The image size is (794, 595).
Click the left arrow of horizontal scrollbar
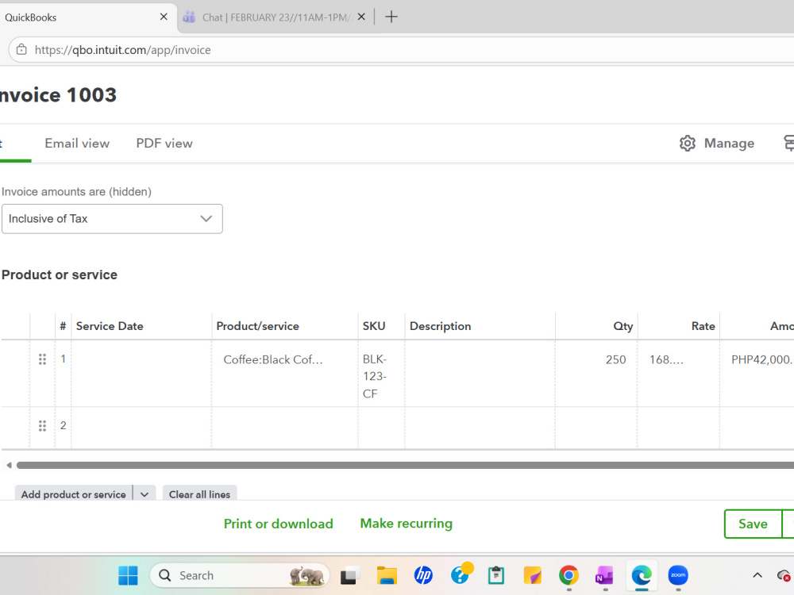tap(9, 465)
